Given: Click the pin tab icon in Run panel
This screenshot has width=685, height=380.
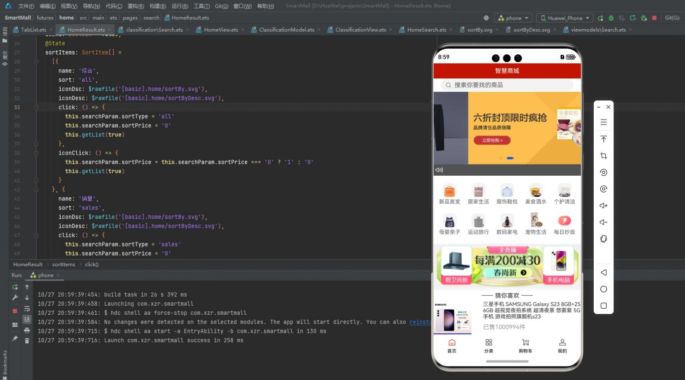Looking at the screenshot, I should [x=15, y=339].
